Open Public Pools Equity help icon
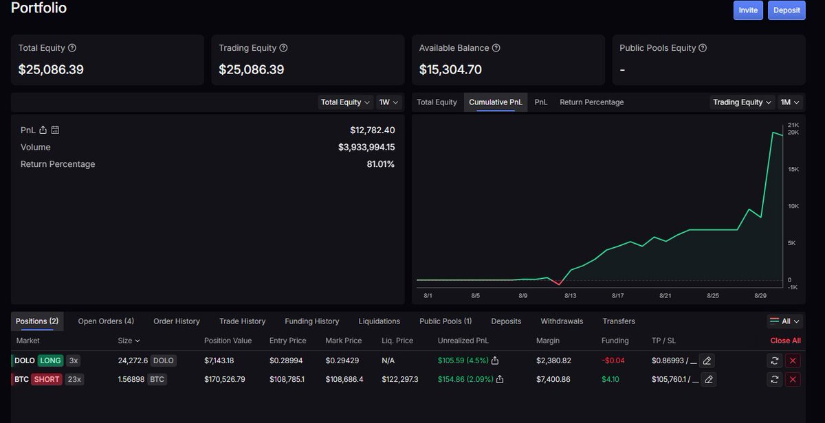Image resolution: width=825 pixels, height=423 pixels. coord(703,47)
